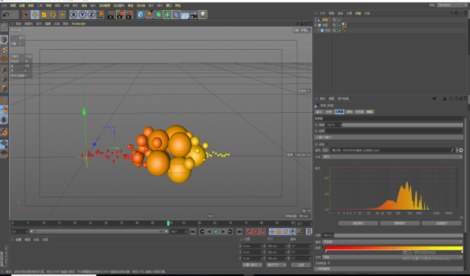470x276 pixels.
Task: Open the ProRender viewport menu
Action: coord(78,24)
